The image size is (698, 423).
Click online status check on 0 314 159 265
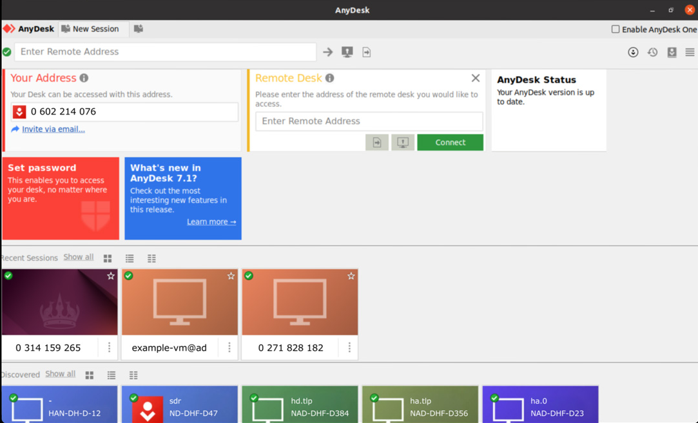pos(8,276)
